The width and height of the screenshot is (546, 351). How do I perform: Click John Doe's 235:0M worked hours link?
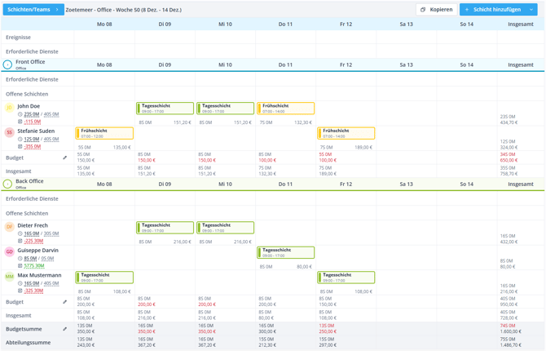tap(31, 115)
